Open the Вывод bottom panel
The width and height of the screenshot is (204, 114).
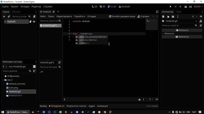tap(43, 106)
